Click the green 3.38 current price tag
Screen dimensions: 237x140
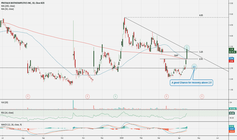(232, 49)
